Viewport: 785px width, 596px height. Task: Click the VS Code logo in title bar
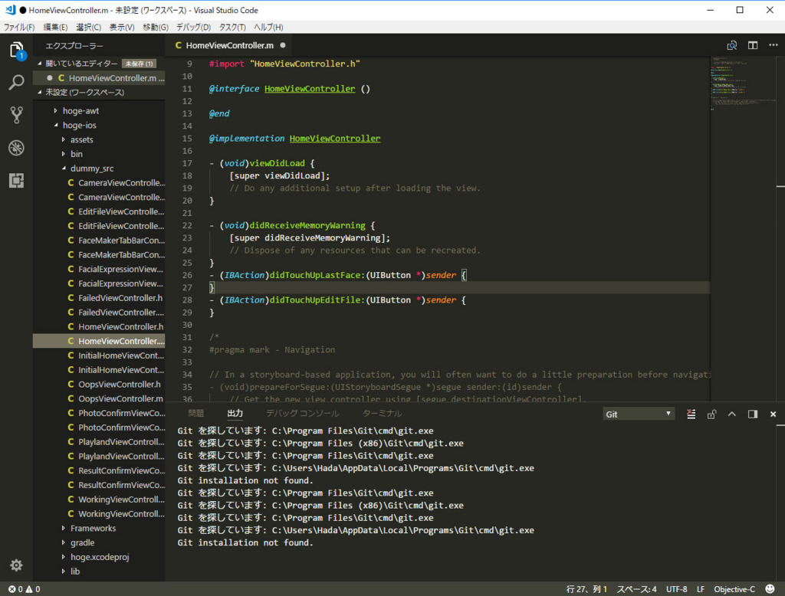click(10, 10)
